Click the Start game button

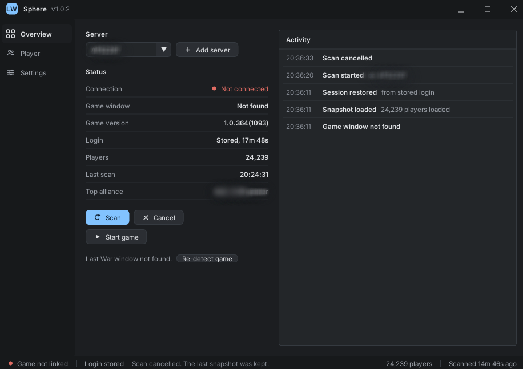[116, 237]
